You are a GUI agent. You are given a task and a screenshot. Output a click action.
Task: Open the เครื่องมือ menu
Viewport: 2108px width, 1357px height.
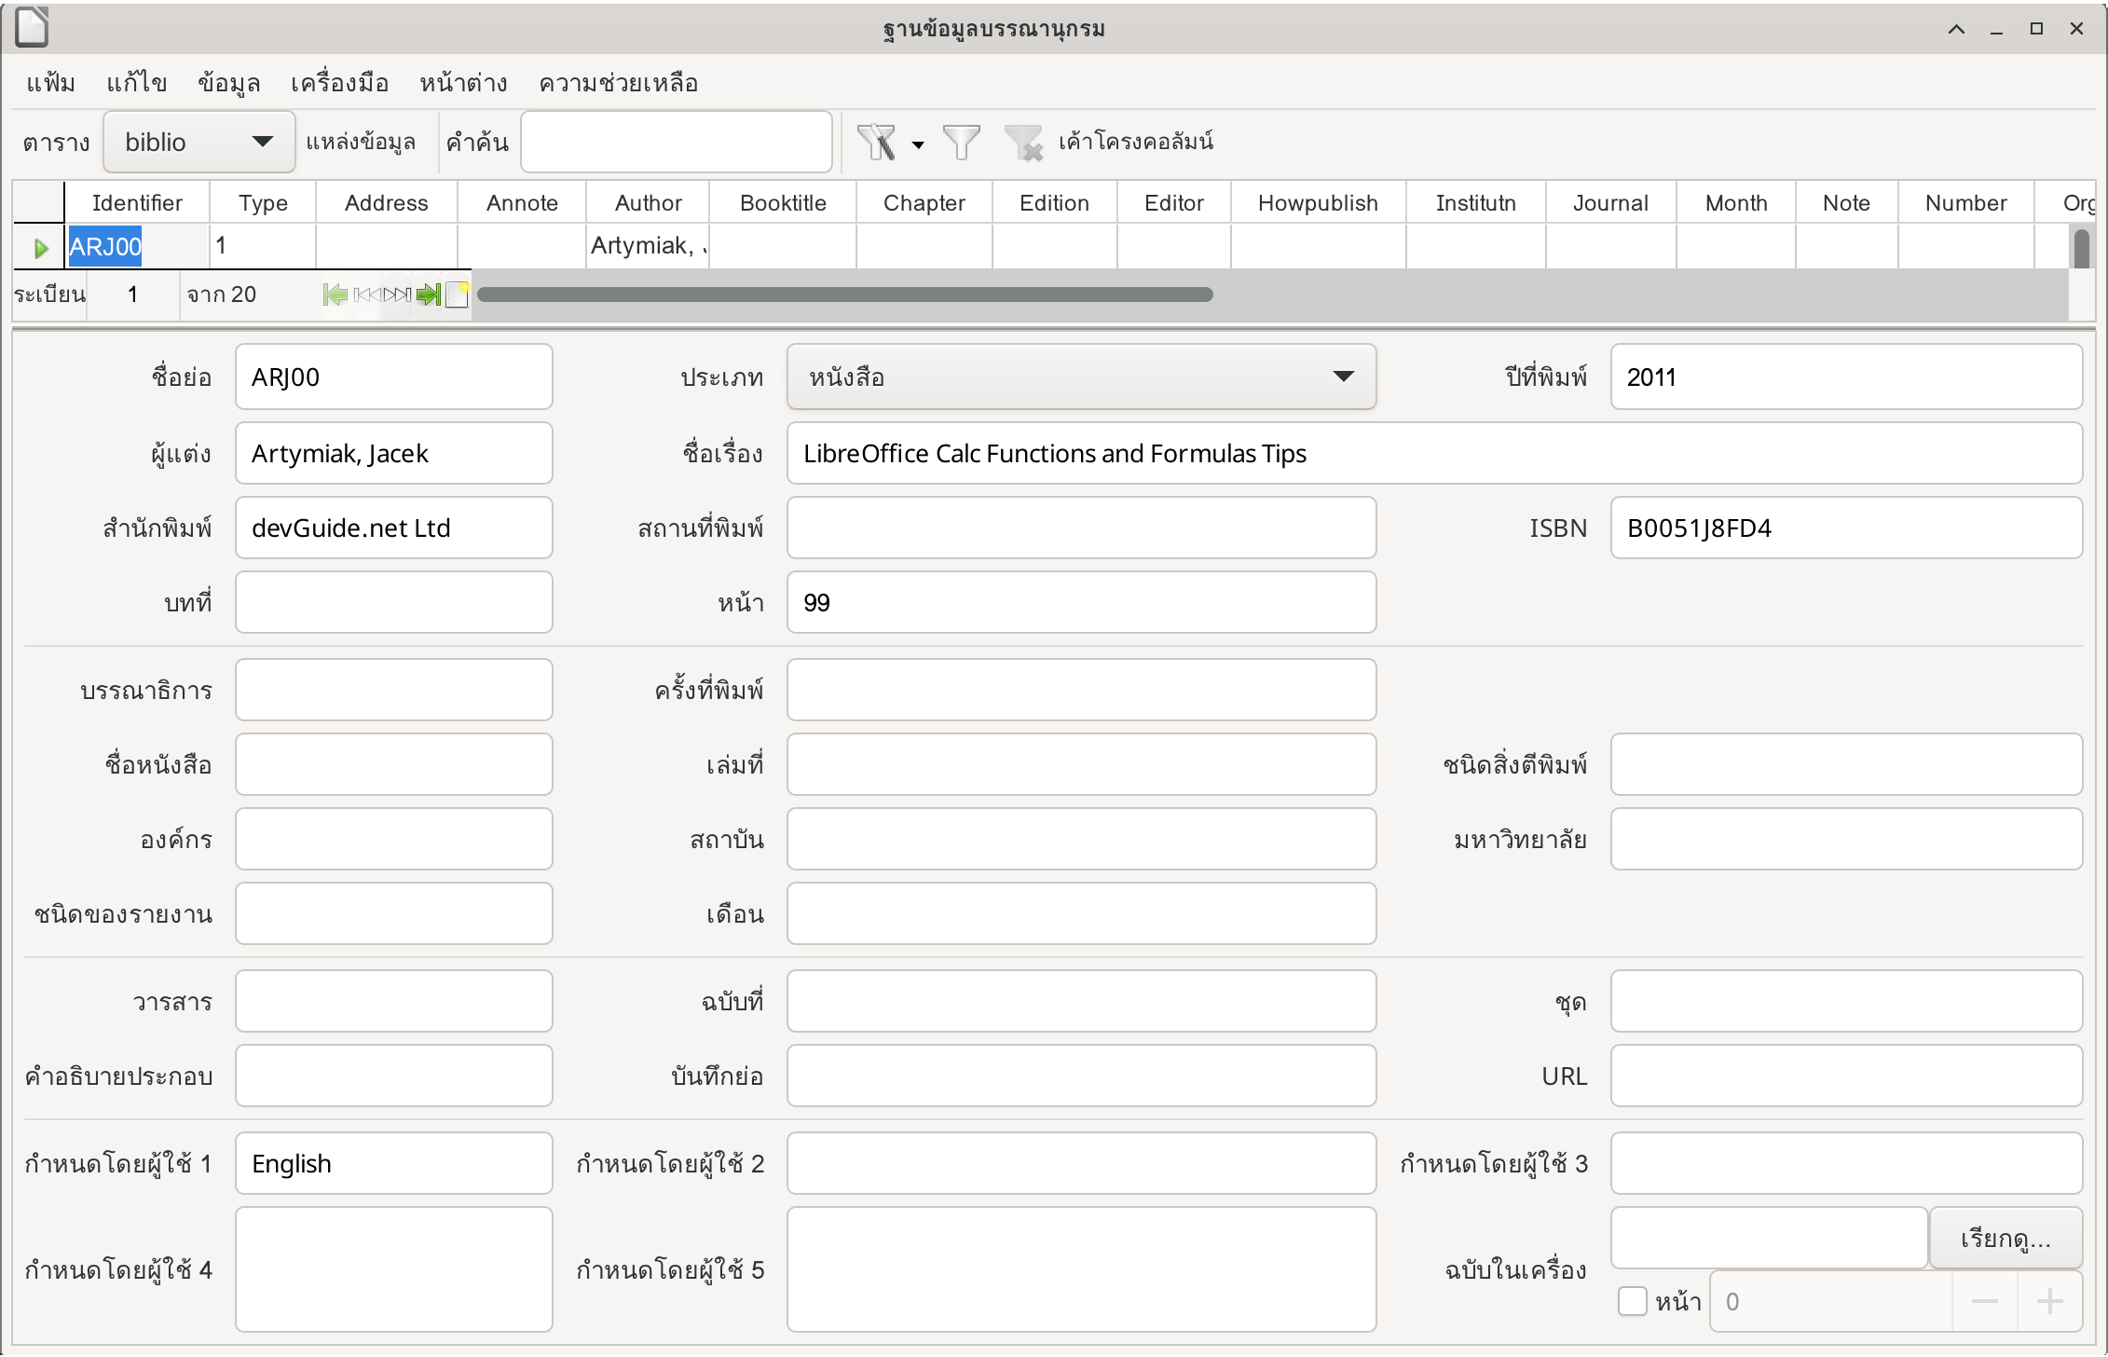click(x=339, y=83)
